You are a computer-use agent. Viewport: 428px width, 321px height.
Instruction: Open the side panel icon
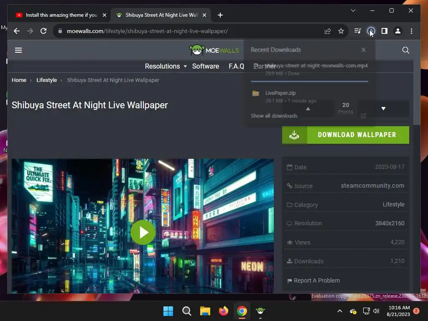point(385,31)
